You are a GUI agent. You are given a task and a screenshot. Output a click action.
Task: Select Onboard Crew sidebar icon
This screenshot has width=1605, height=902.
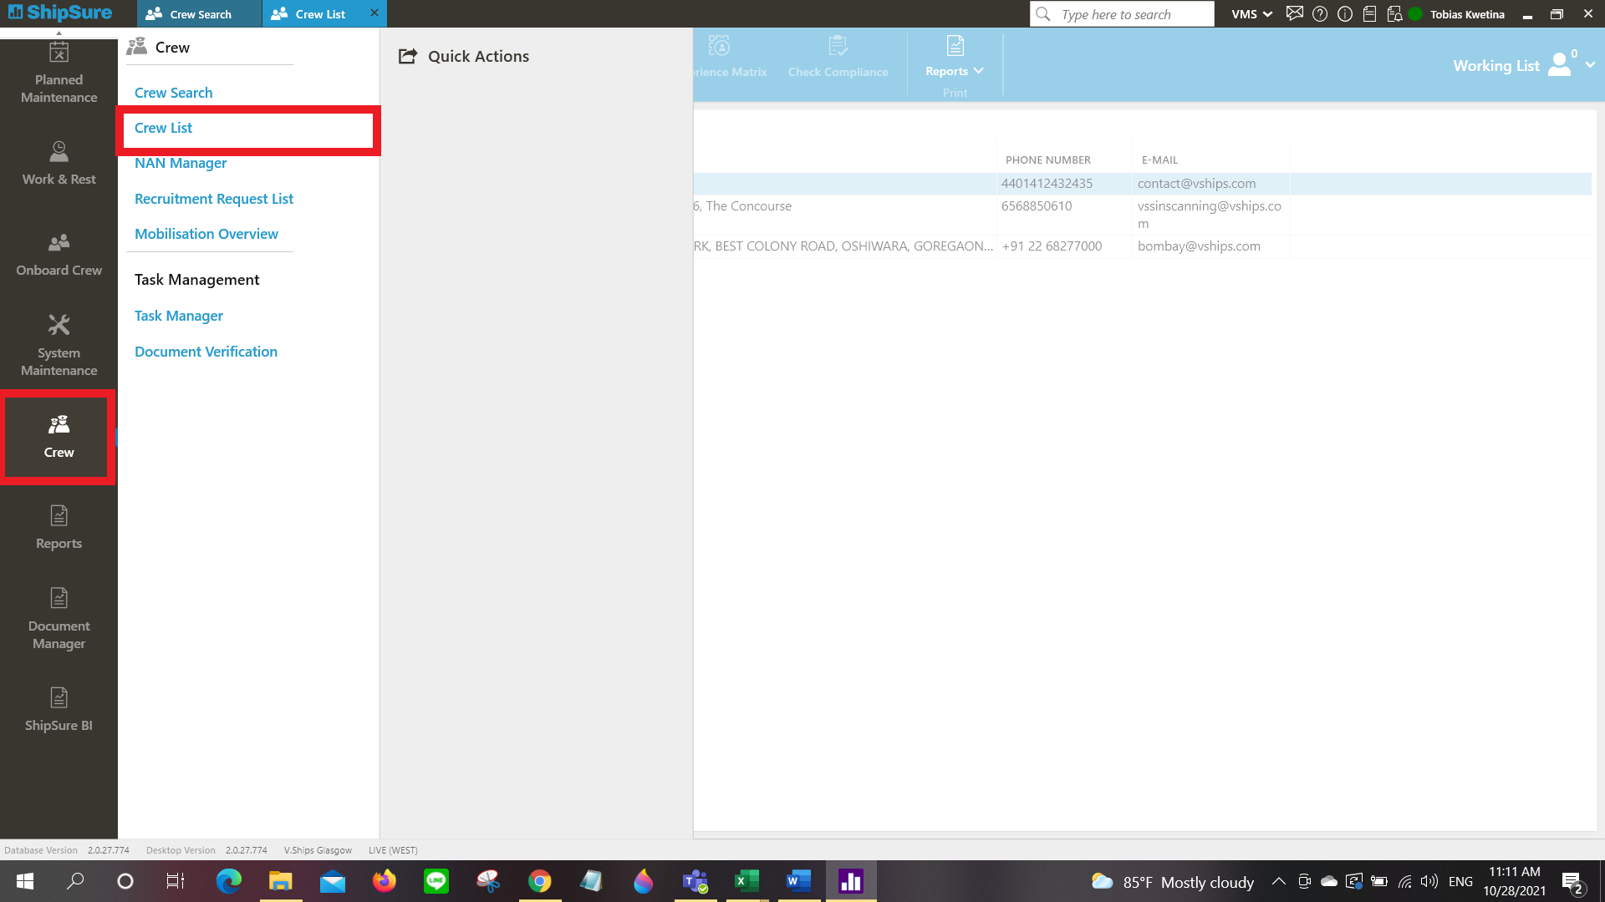(x=59, y=255)
